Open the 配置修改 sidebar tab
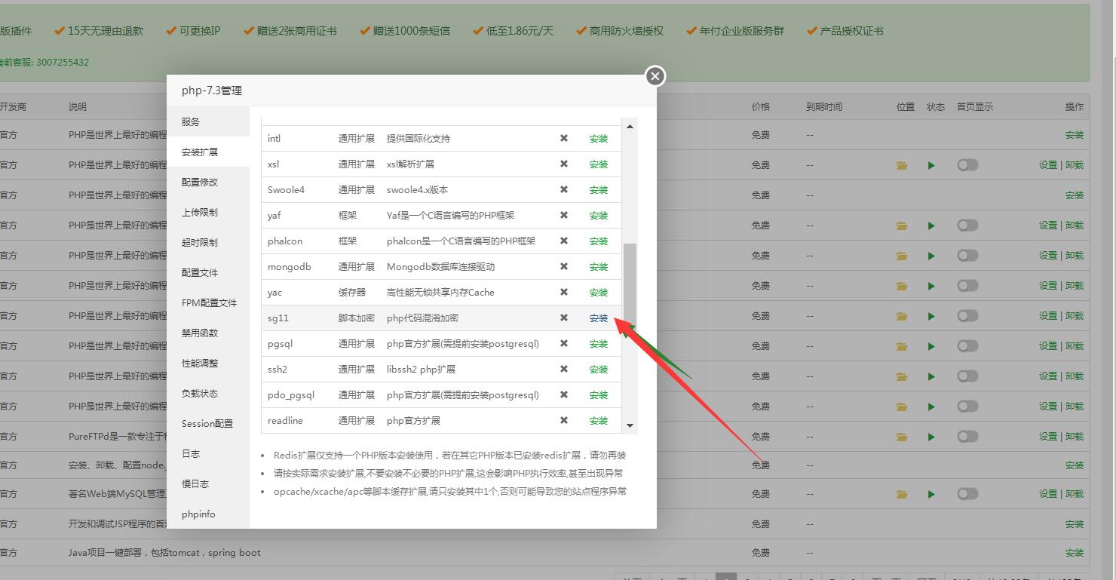 coord(200,182)
